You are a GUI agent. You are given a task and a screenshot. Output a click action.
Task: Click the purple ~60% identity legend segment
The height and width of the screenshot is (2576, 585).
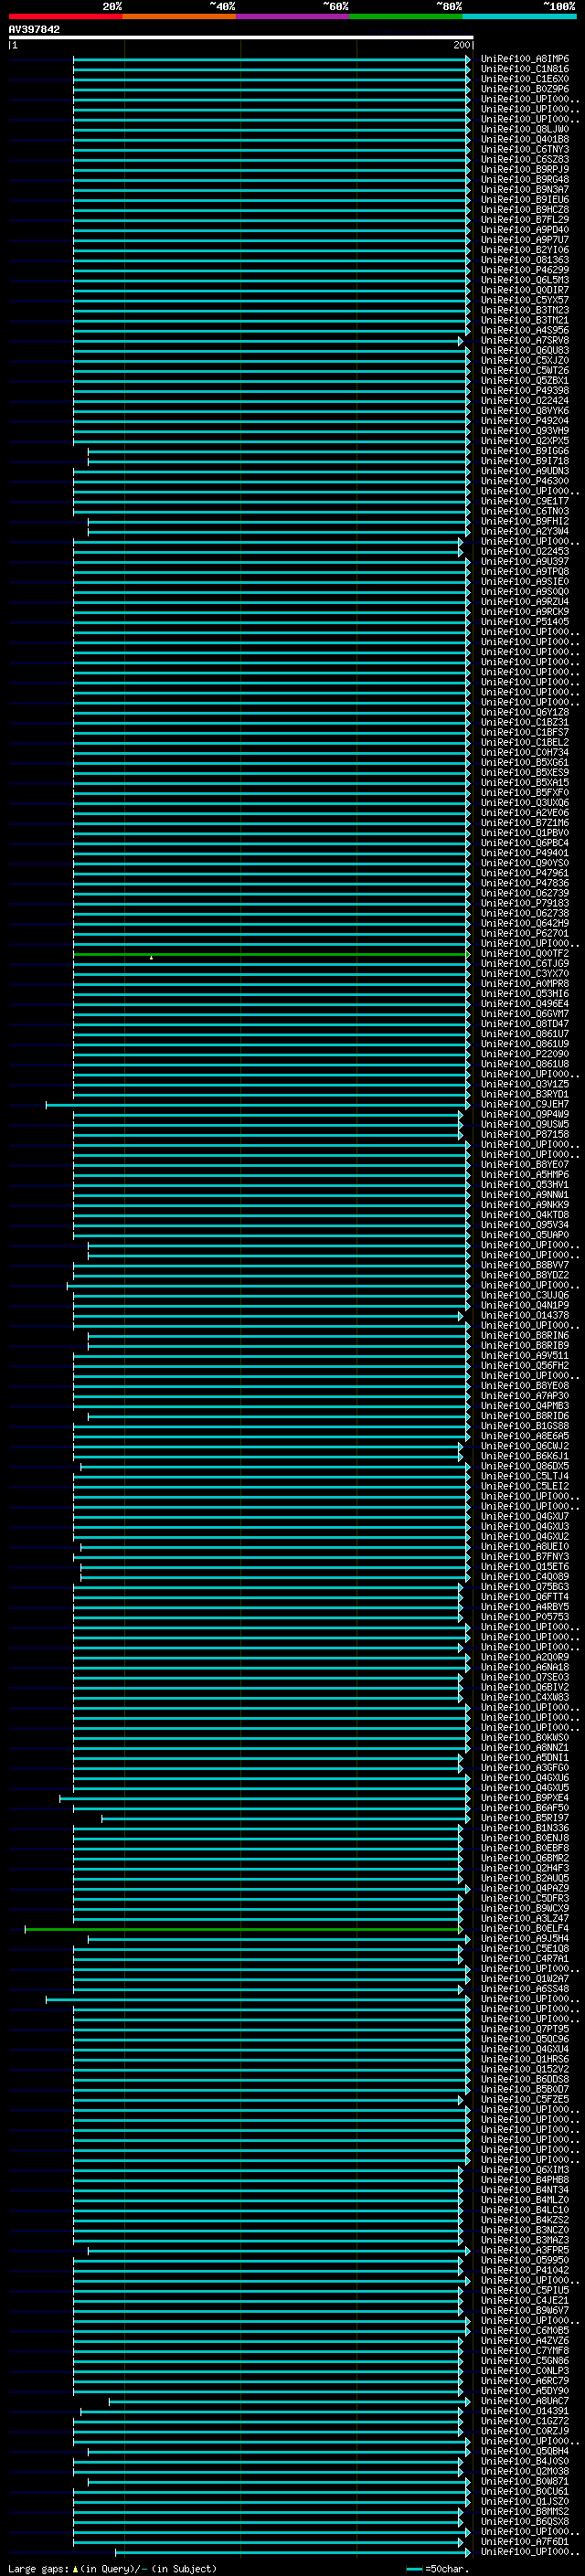coord(293,16)
